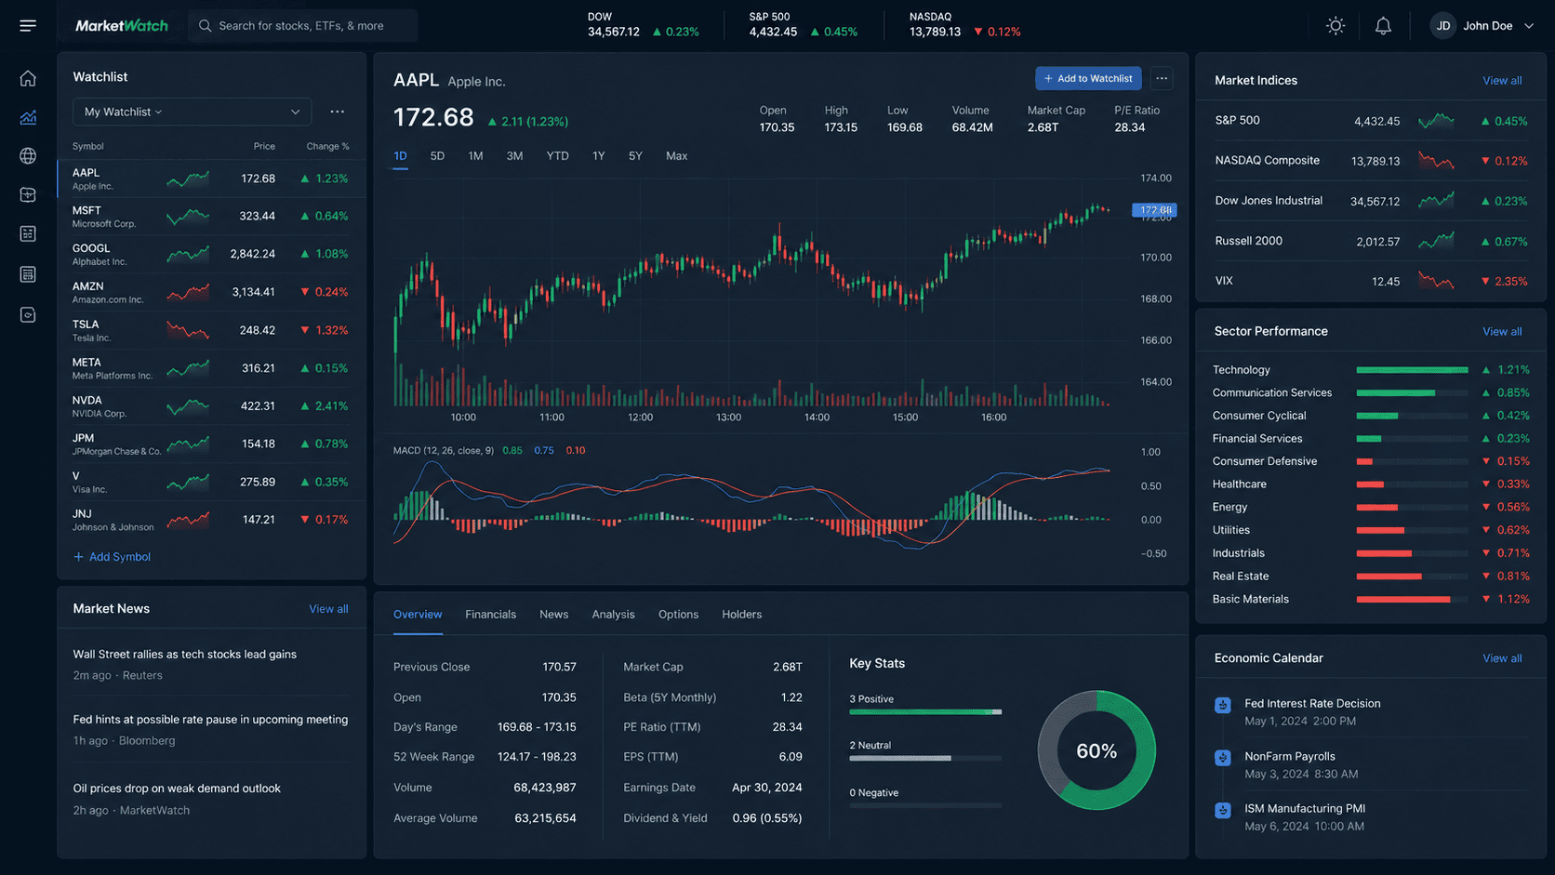Click the MACD indicator label
1555x875 pixels.
[x=444, y=451]
